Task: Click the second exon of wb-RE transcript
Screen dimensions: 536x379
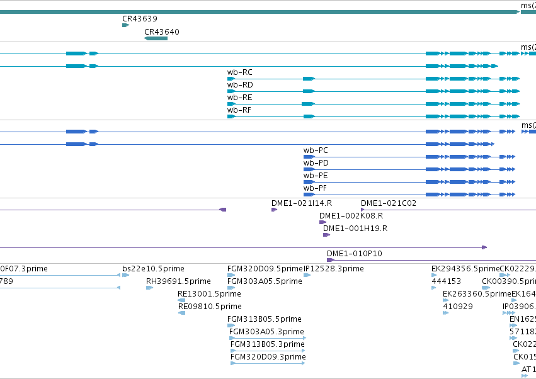Action: [x=309, y=104]
